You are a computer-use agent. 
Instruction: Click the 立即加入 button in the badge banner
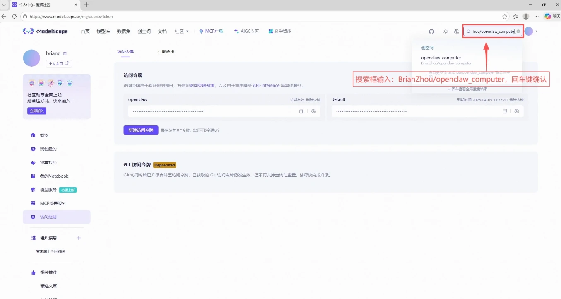tap(36, 111)
